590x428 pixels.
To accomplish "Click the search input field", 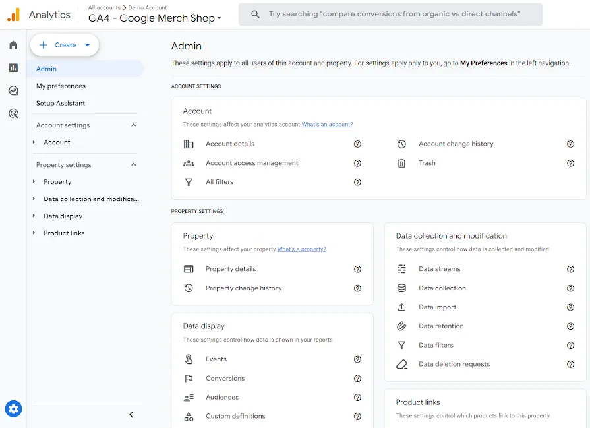I will [x=394, y=14].
